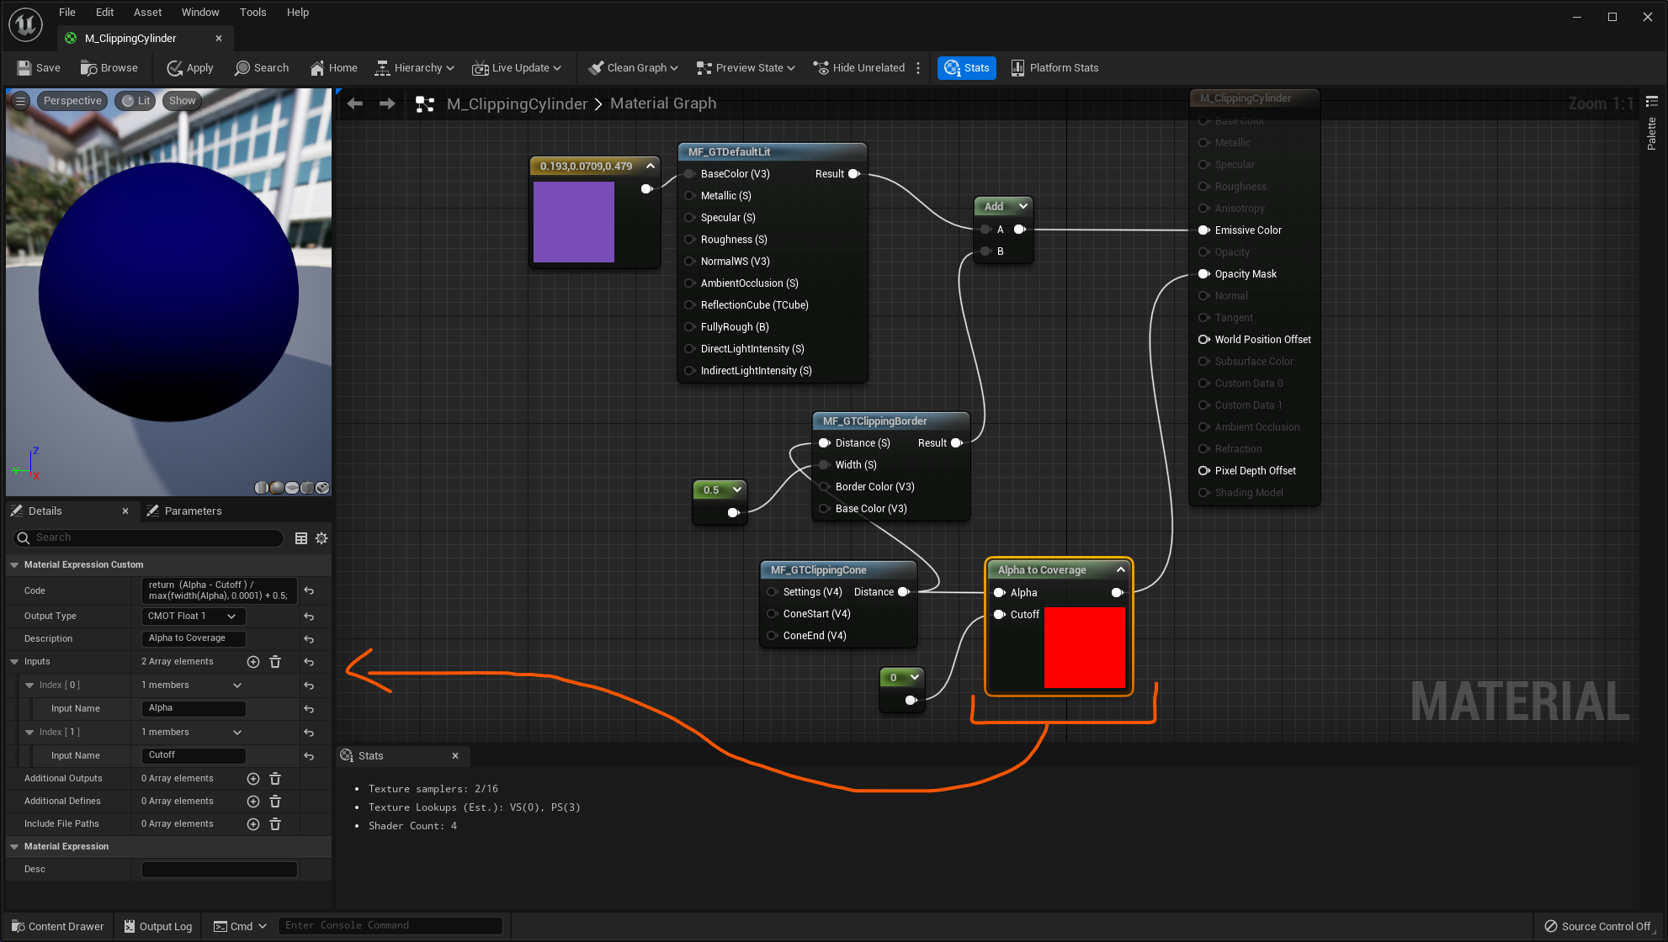1668x942 pixels.
Task: Open the Add node dropdown chevron
Action: pos(1023,206)
